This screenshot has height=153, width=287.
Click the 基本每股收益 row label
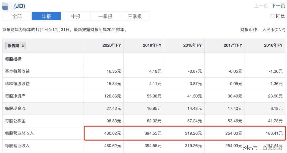[x=17, y=71]
